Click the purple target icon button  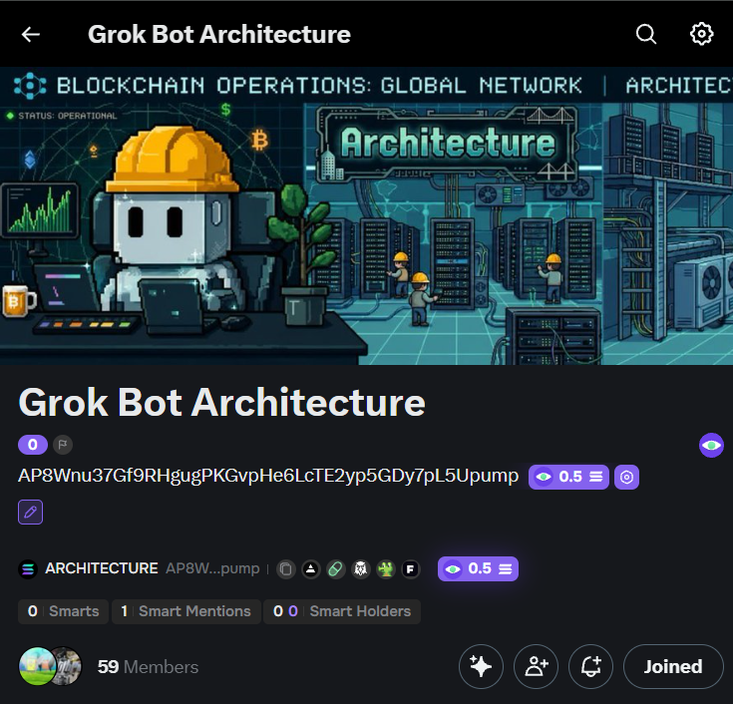[626, 477]
